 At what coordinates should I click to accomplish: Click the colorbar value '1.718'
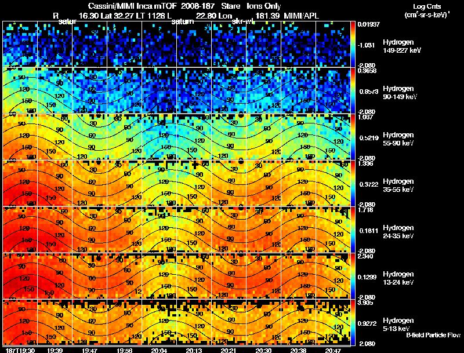pos(365,210)
